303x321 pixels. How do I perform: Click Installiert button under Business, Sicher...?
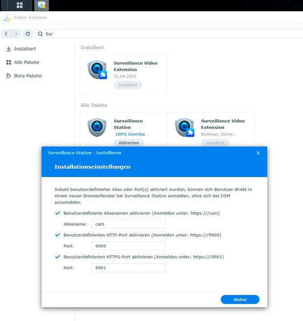215,143
